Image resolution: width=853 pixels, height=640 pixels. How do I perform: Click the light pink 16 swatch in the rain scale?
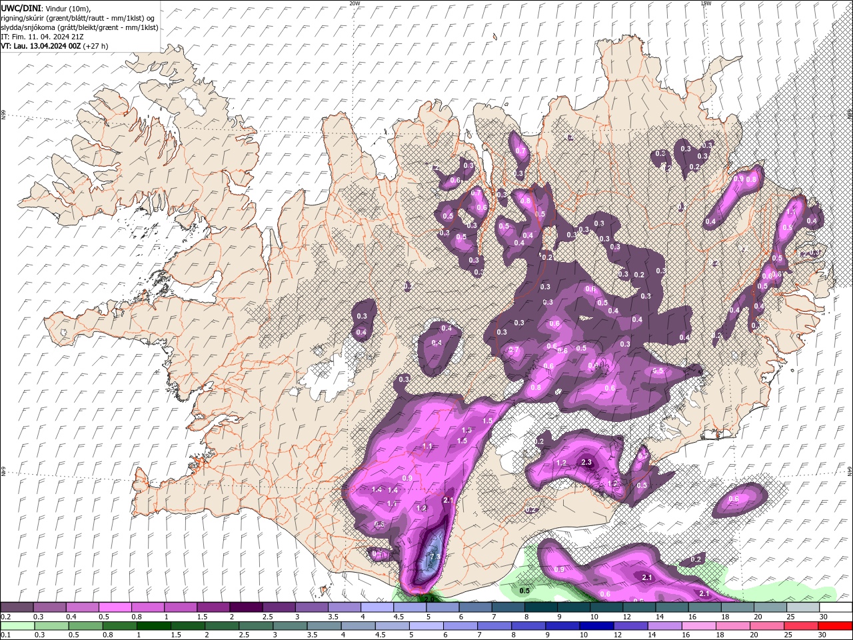coord(699,626)
